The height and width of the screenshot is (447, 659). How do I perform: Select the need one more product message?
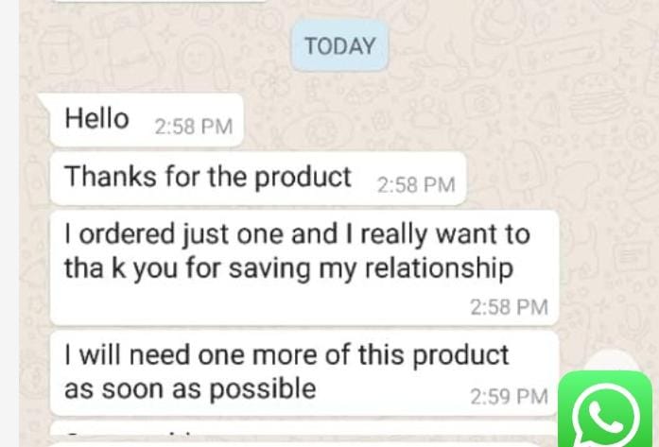click(304, 373)
